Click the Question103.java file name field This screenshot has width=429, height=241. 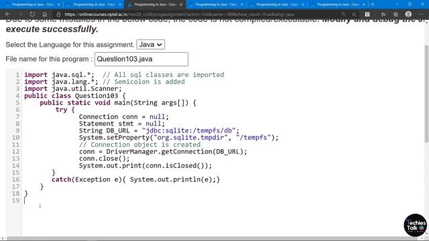pyautogui.click(x=141, y=59)
